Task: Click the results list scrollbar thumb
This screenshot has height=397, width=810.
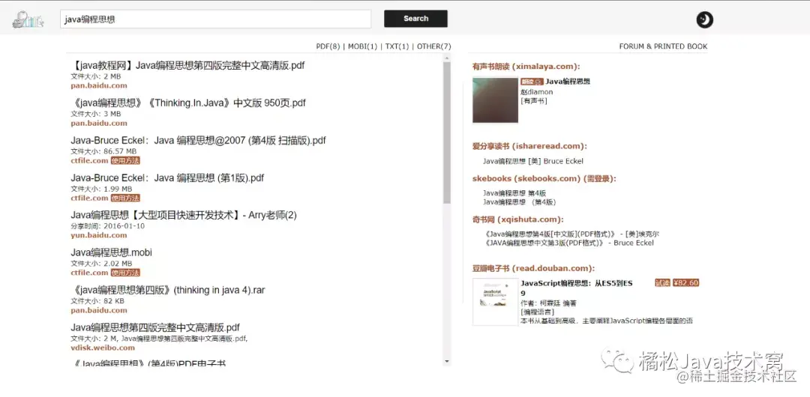Action: pyautogui.click(x=447, y=132)
